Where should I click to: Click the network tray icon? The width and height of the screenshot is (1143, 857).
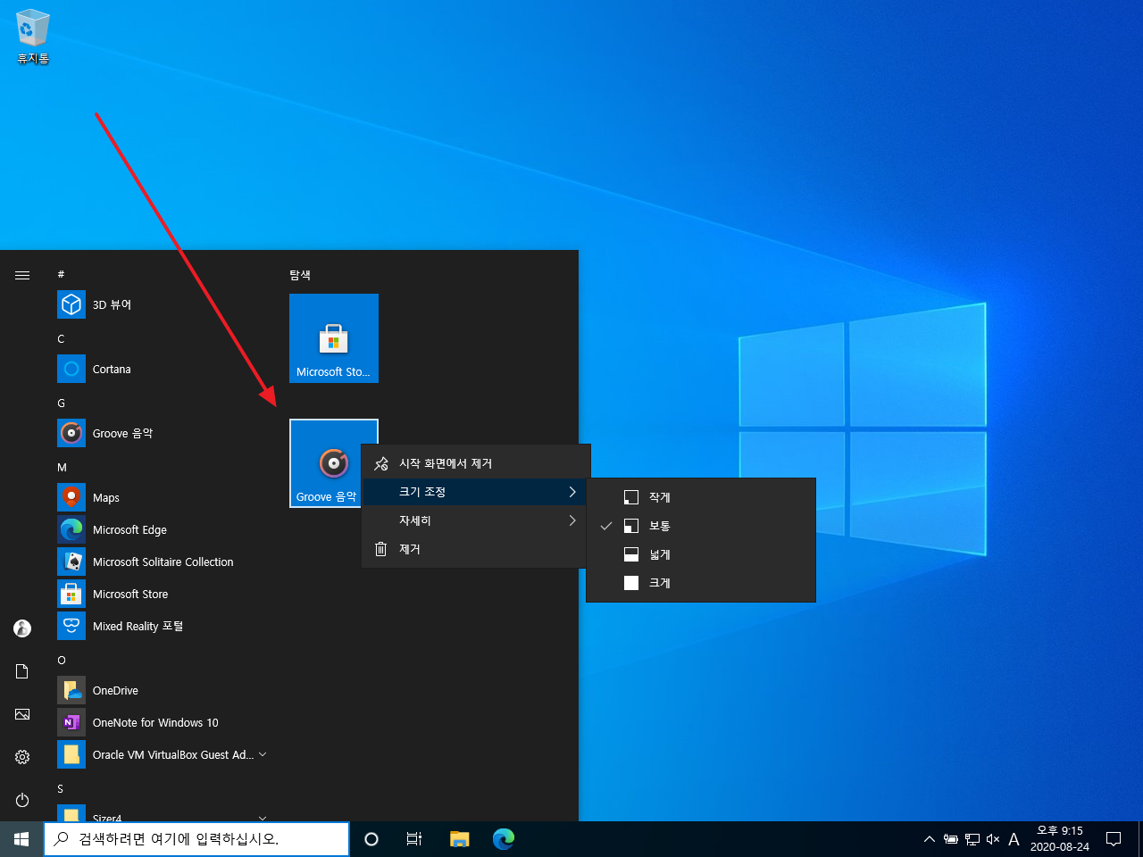[972, 839]
